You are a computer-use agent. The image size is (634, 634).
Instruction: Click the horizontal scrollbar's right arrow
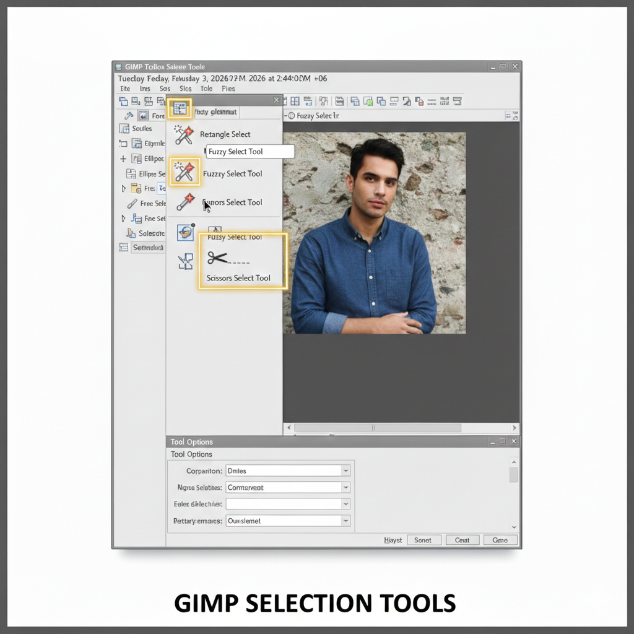coord(515,428)
